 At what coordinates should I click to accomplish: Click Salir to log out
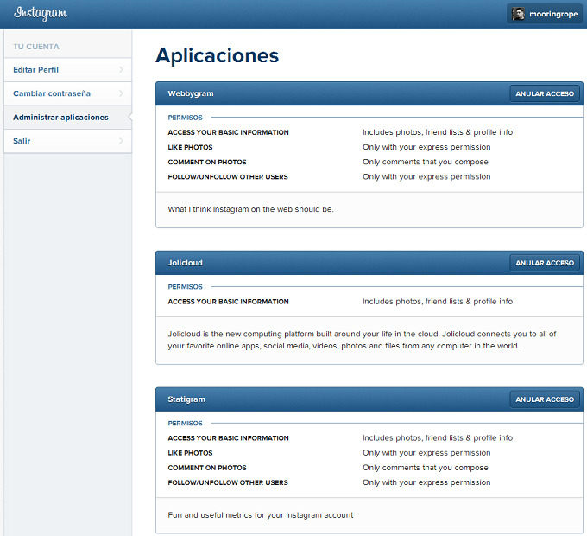[22, 140]
